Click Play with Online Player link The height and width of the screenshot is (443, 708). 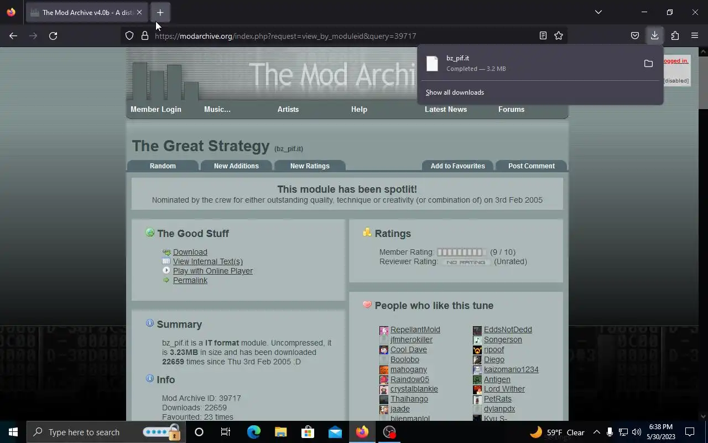213,271
